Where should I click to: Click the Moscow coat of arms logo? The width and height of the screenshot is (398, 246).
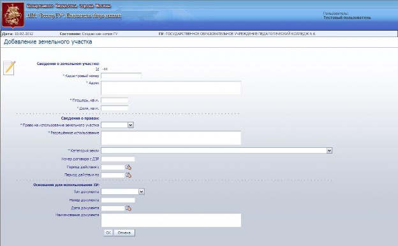tap(13, 15)
